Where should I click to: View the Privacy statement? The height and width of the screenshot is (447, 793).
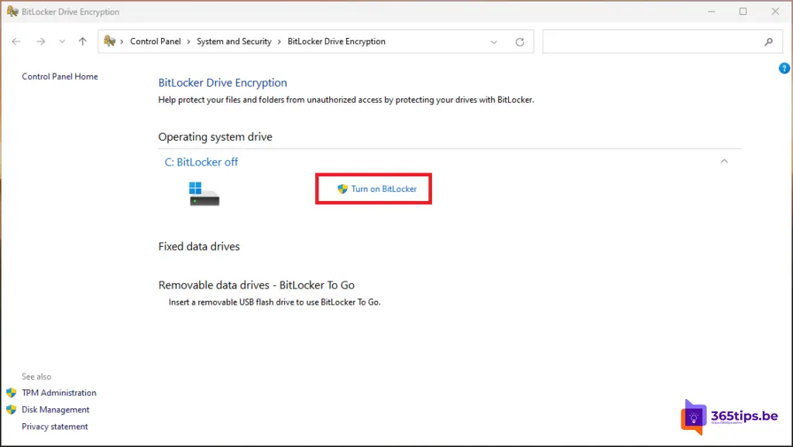pyautogui.click(x=55, y=427)
